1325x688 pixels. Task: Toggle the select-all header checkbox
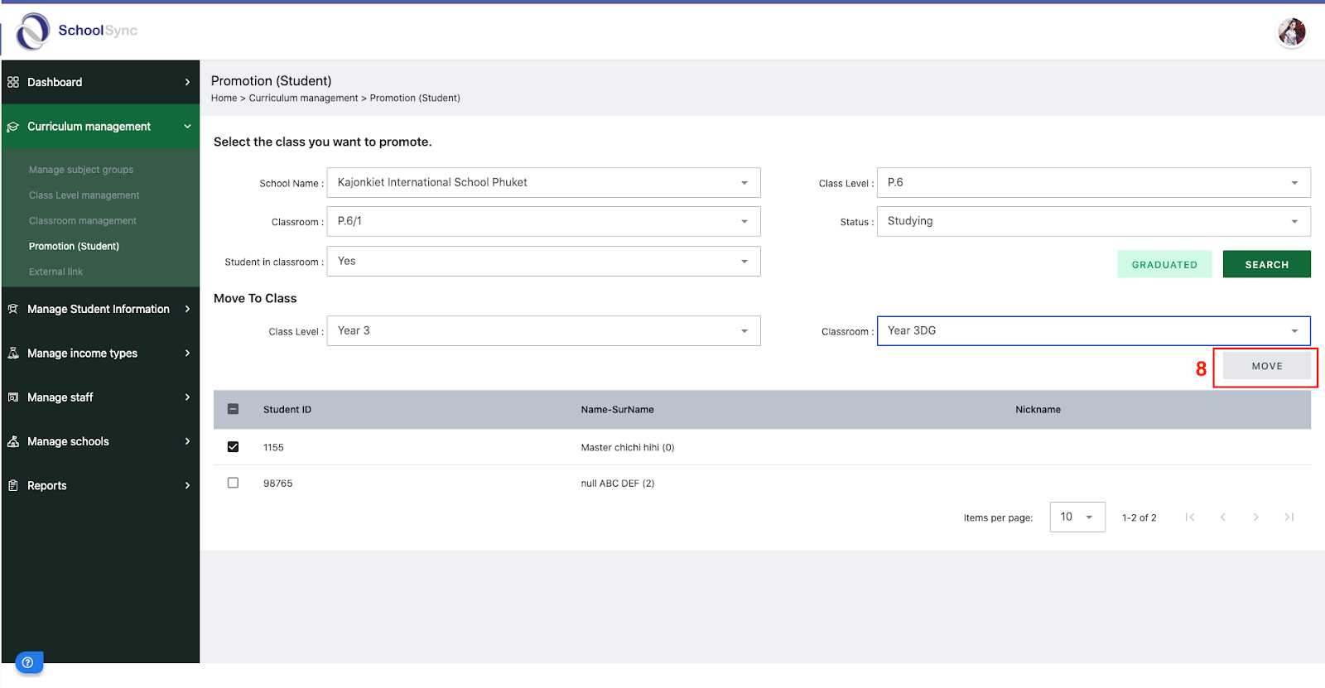pos(233,409)
